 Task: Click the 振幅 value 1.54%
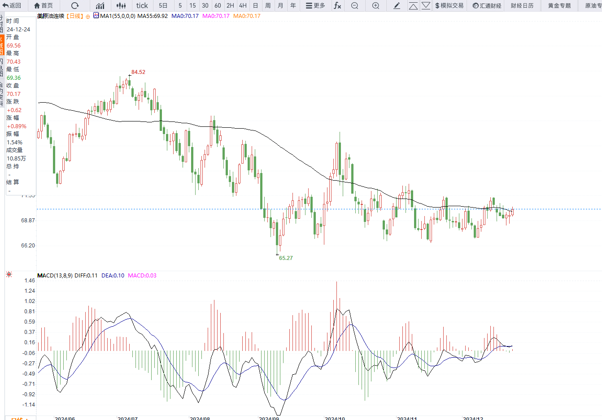point(14,142)
